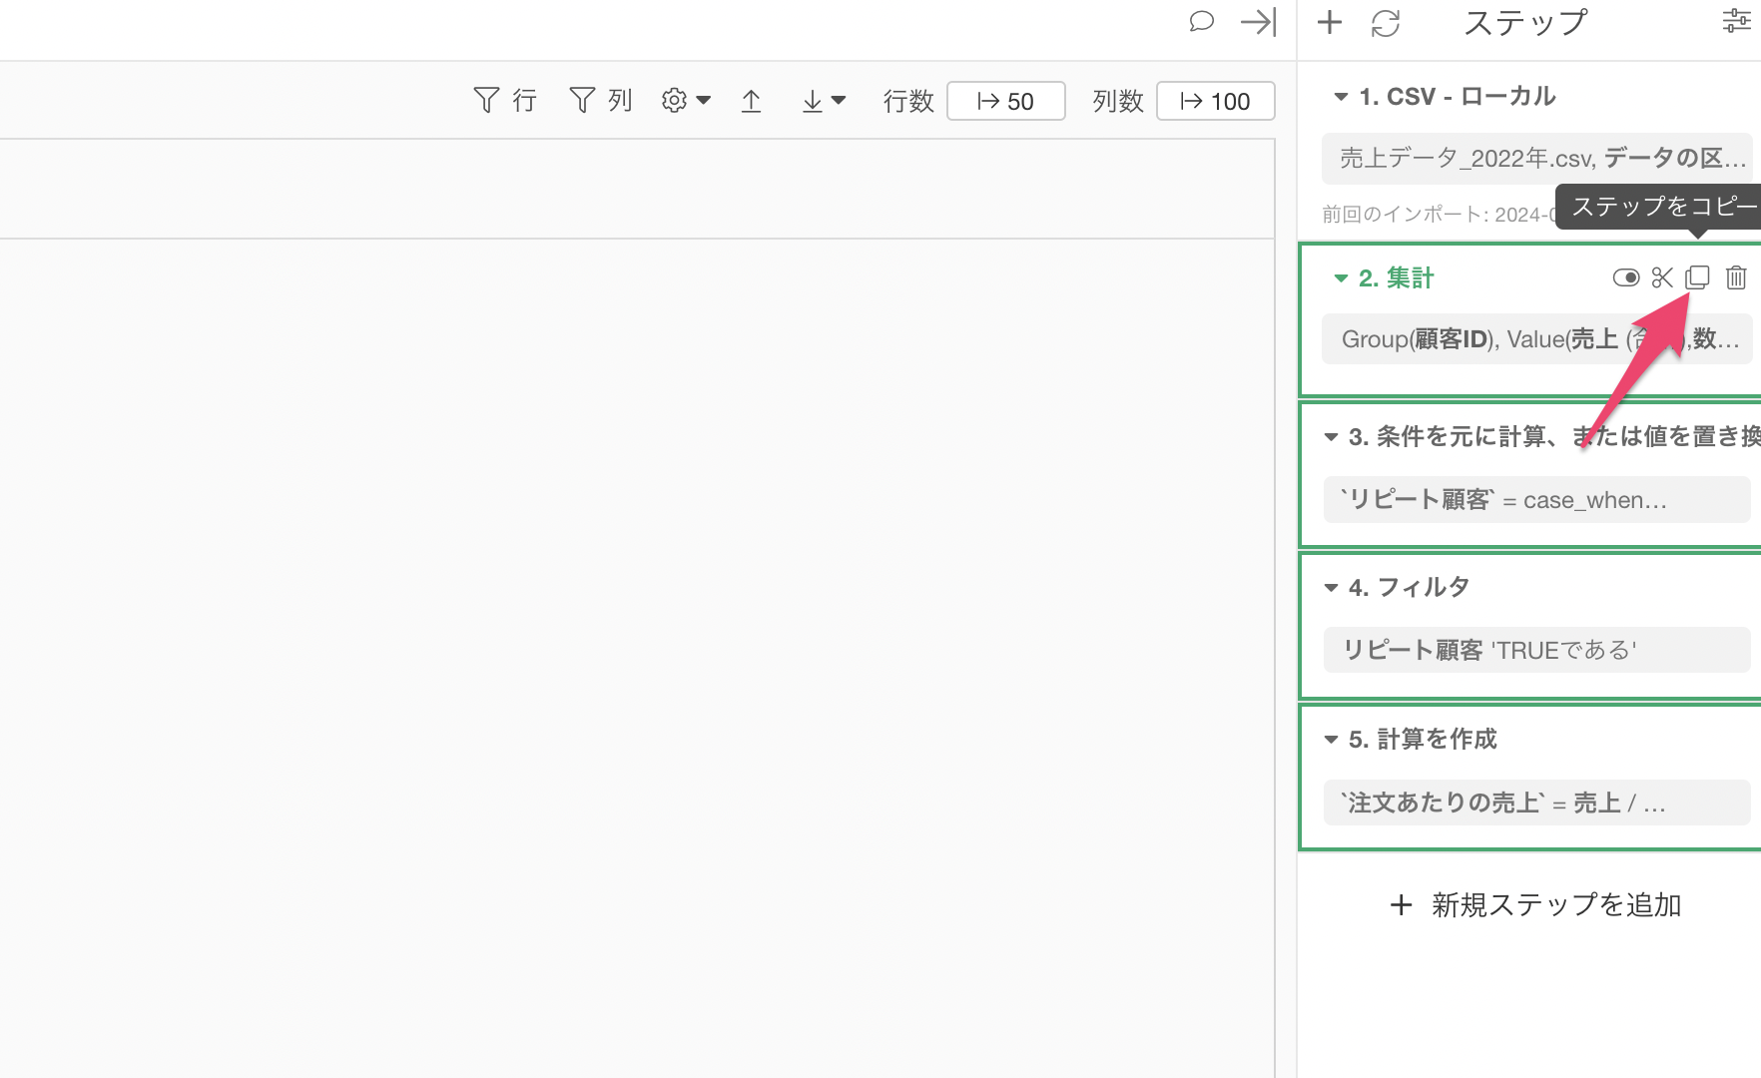Refresh data with the circular arrows icon
Image resolution: width=1761 pixels, height=1078 pixels.
[x=1386, y=23]
